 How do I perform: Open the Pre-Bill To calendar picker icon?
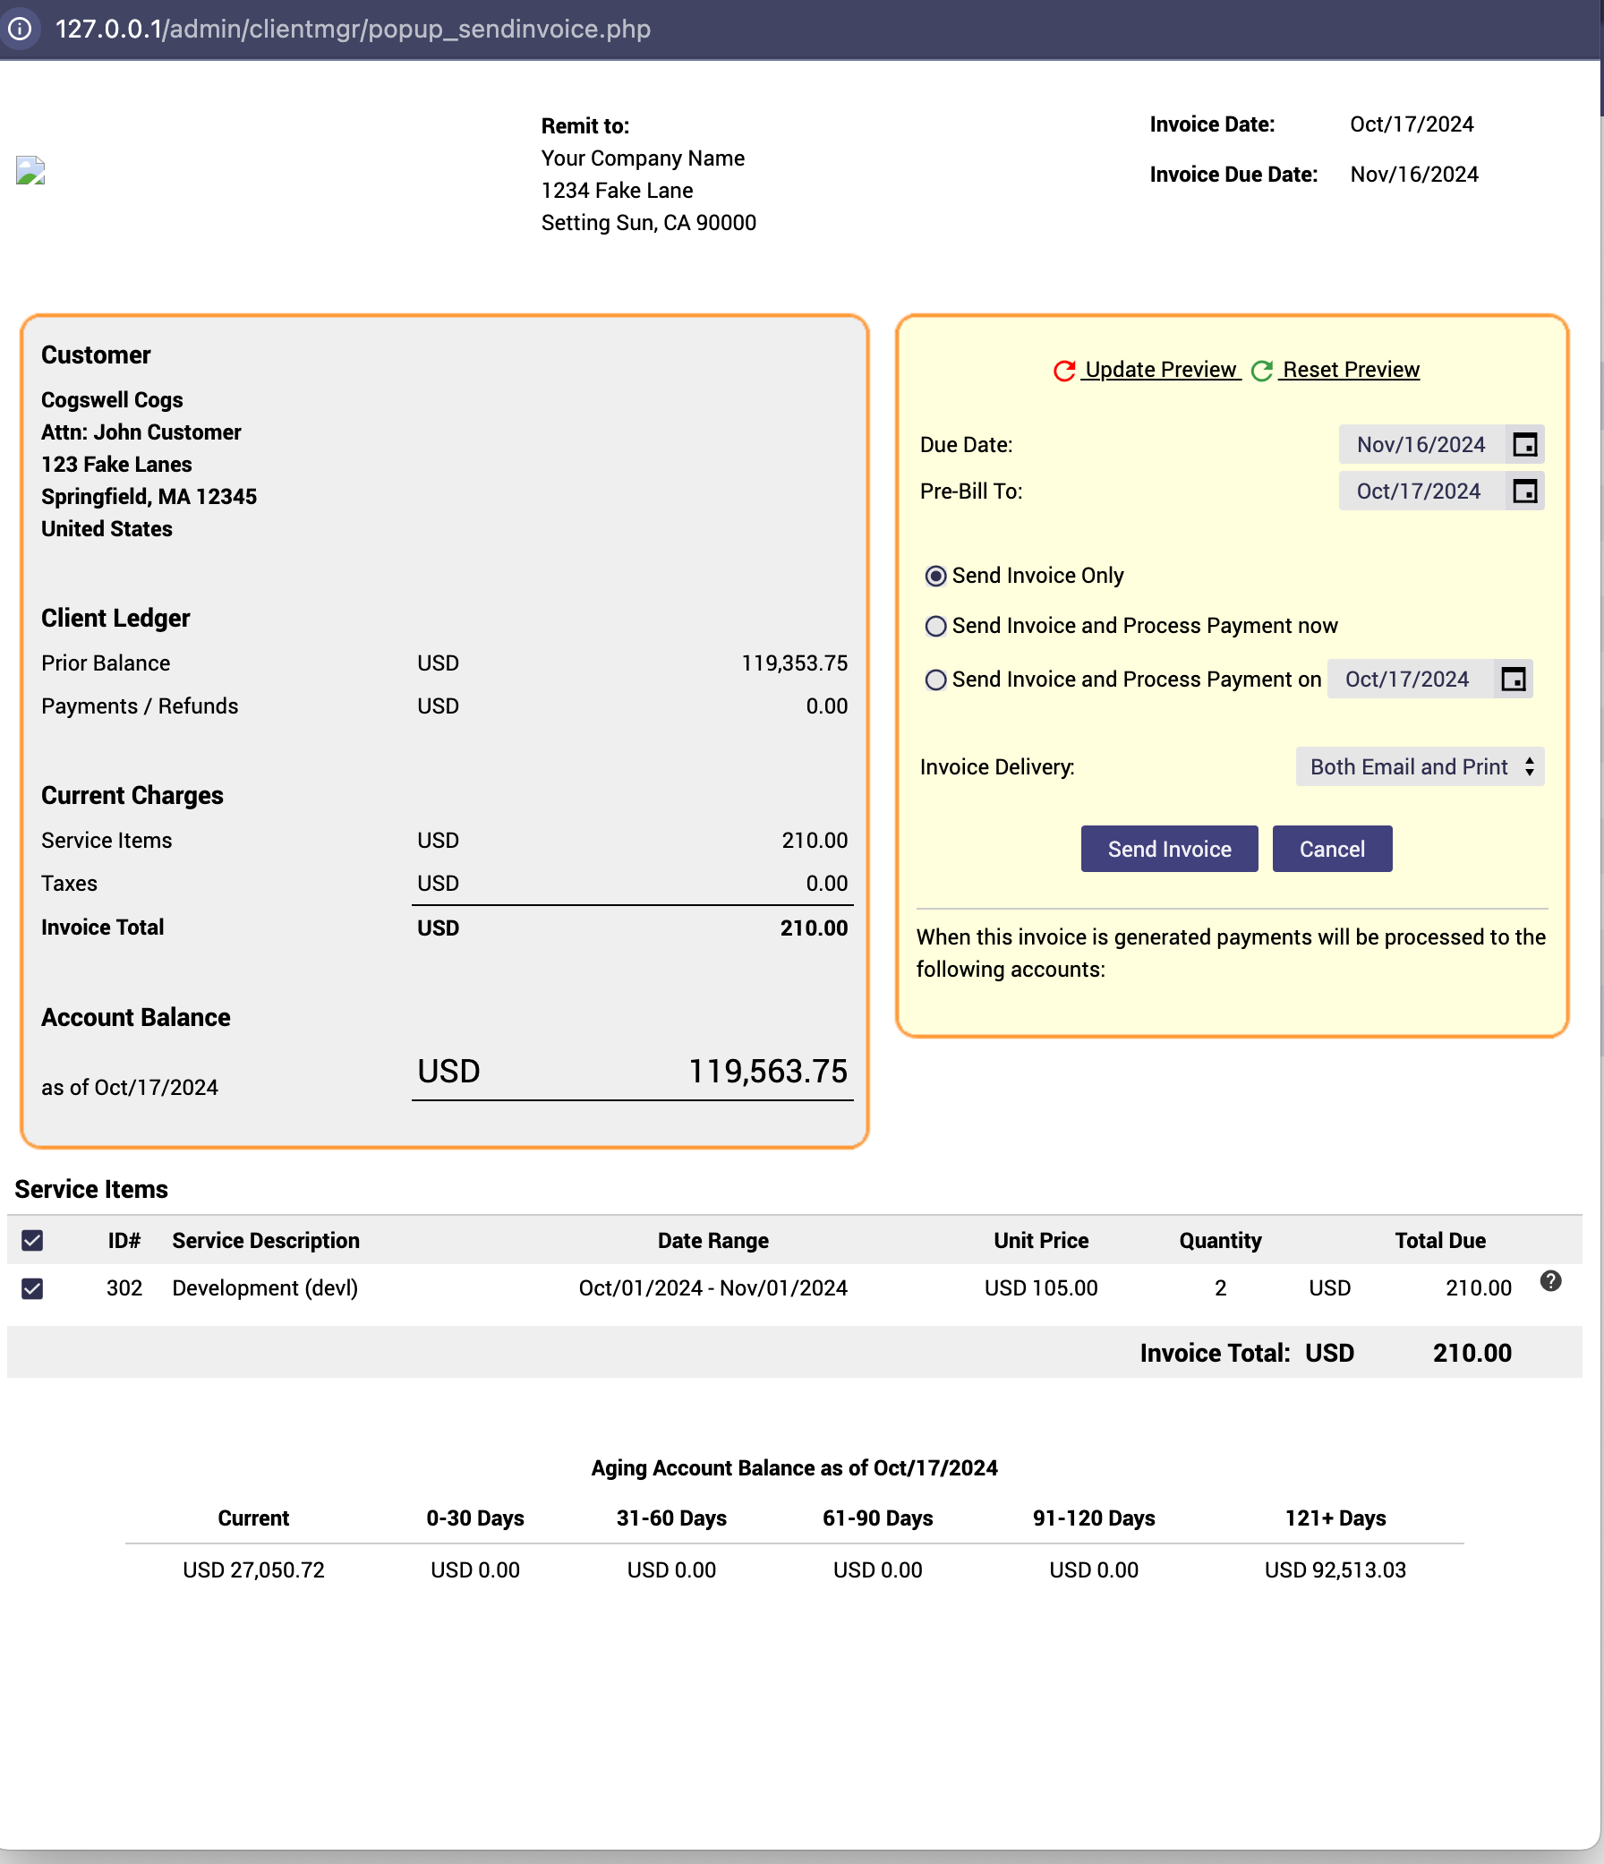pos(1524,492)
